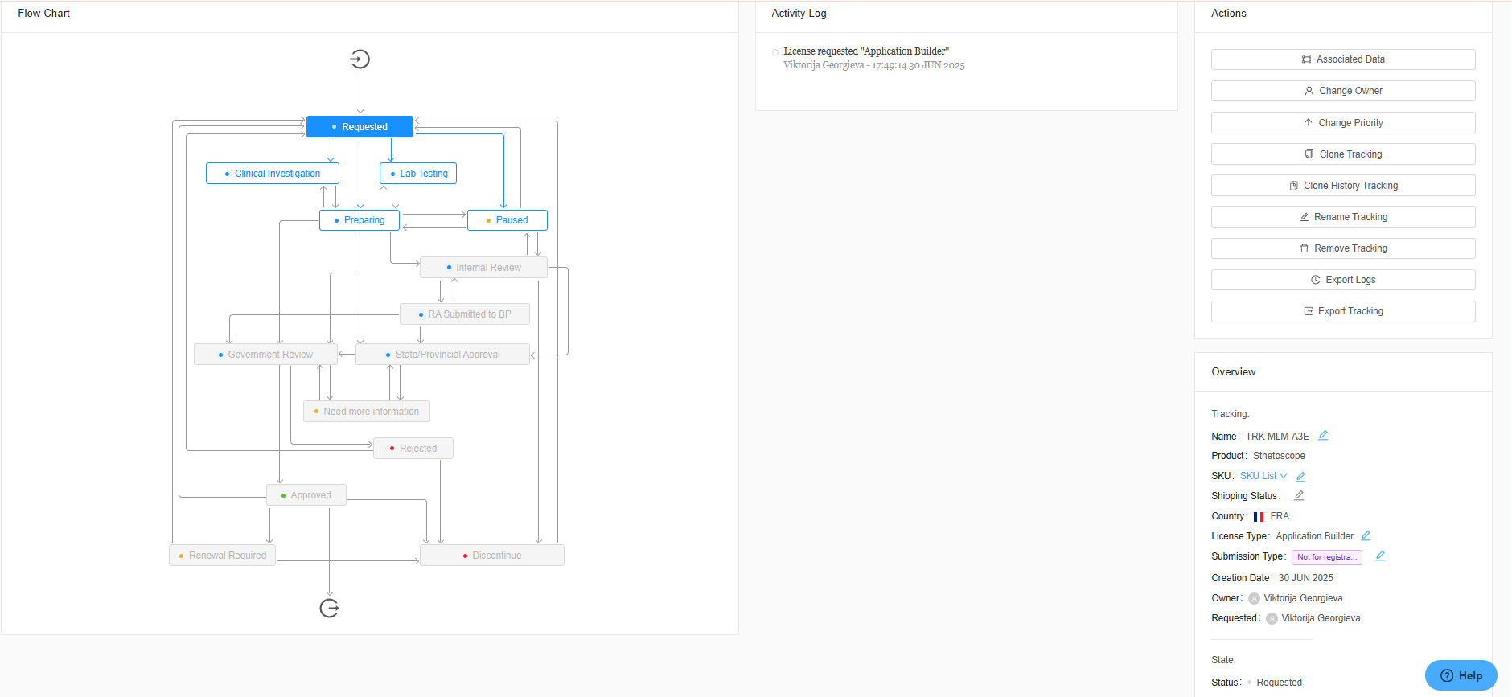Click the License Type edit pencil
This screenshot has height=697, width=1512.
pos(1366,536)
